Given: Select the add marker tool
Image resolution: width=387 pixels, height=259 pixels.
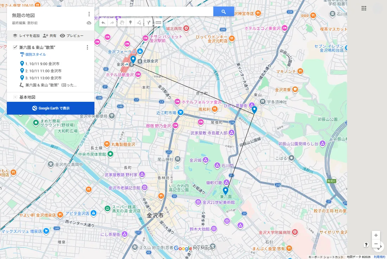Looking at the screenshot, I should [x=130, y=23].
